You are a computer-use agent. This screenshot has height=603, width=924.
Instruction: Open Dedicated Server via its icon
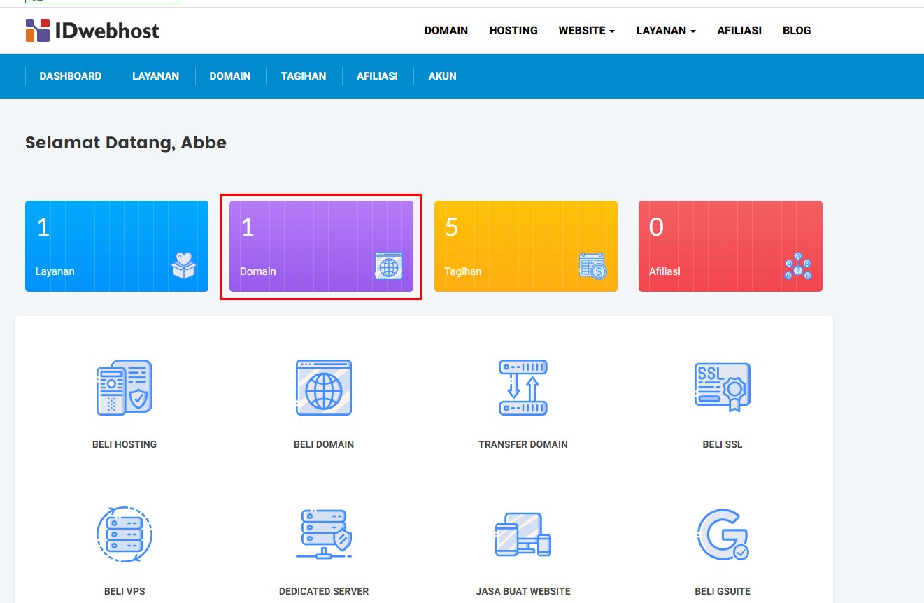click(323, 534)
